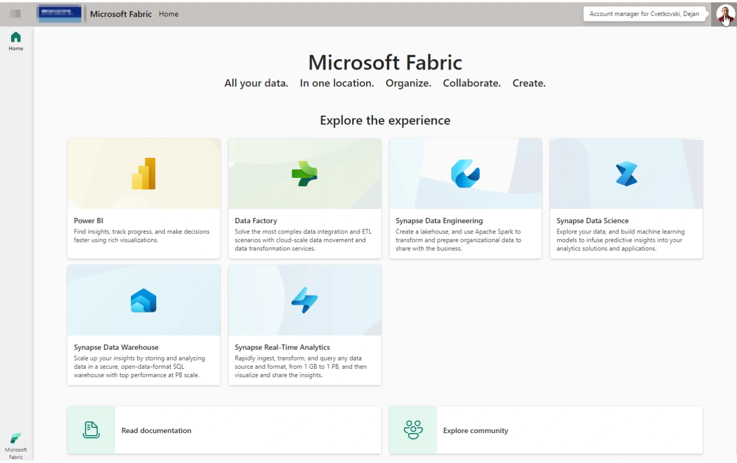Open the app launcher waffle icon

pyautogui.click(x=15, y=14)
